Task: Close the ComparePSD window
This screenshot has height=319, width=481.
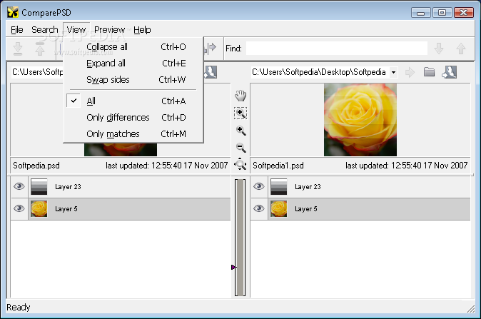Action: click(x=463, y=13)
